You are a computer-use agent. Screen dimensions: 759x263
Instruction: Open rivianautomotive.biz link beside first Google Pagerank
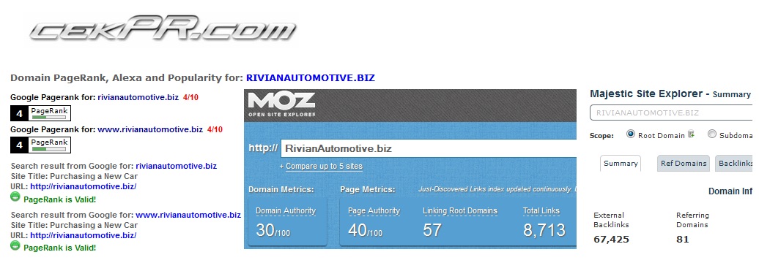point(138,97)
